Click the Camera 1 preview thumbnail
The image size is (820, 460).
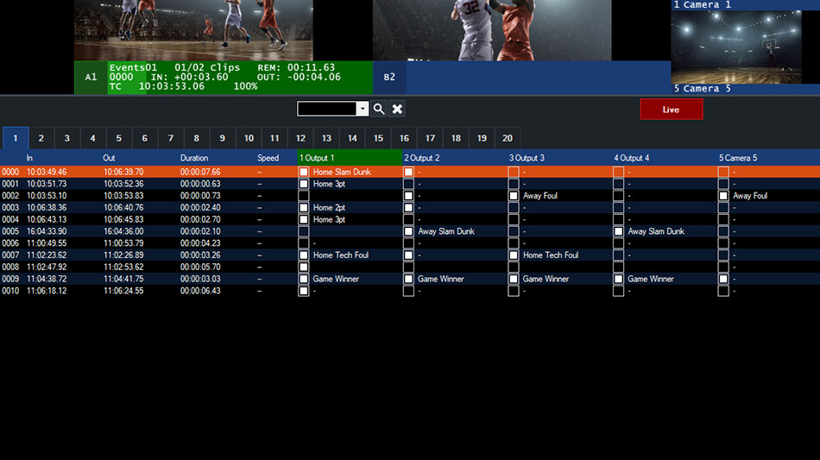click(736, 47)
